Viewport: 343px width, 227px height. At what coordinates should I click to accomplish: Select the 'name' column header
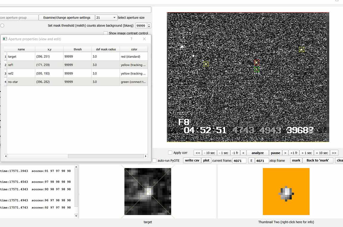click(x=21, y=49)
